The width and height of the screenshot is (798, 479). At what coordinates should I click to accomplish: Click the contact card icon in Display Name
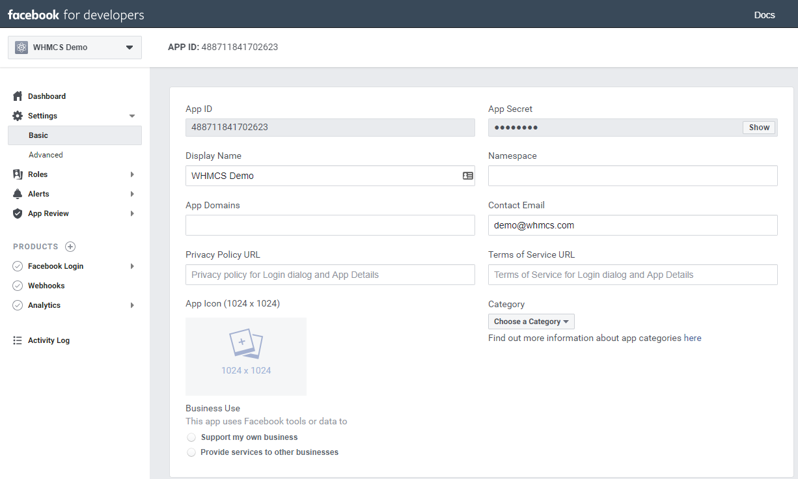tap(468, 176)
